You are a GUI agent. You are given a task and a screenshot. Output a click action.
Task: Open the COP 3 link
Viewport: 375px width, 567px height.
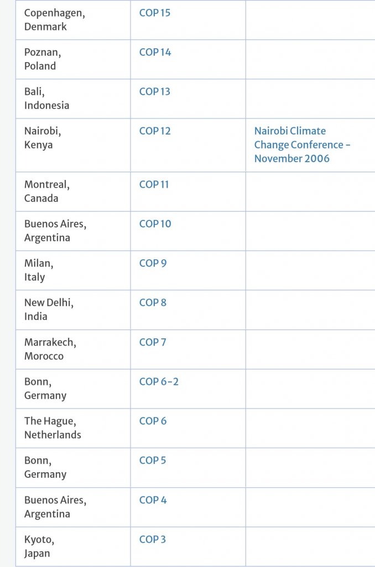pos(153,539)
